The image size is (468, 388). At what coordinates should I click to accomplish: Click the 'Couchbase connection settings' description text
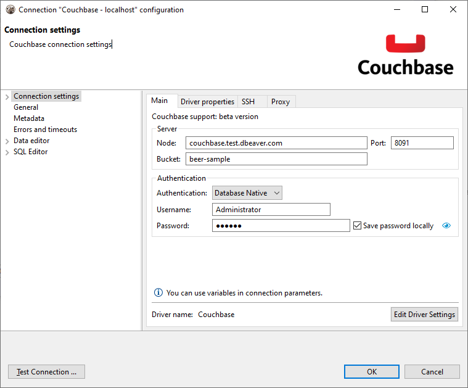60,44
